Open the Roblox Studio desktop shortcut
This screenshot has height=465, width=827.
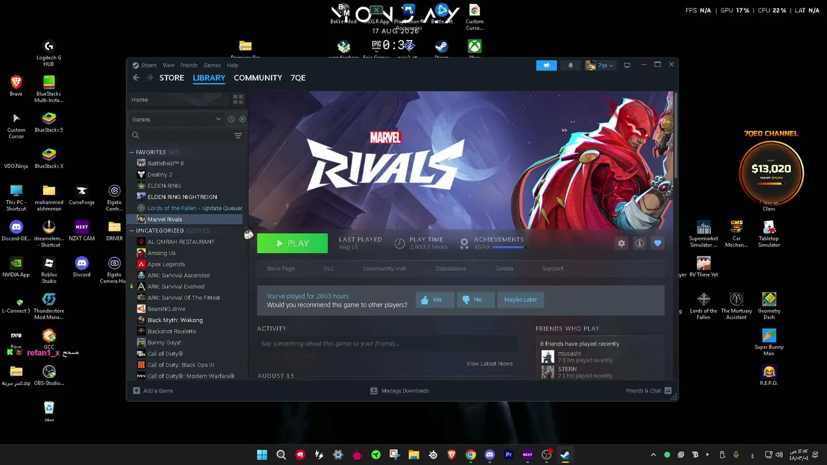coord(48,270)
